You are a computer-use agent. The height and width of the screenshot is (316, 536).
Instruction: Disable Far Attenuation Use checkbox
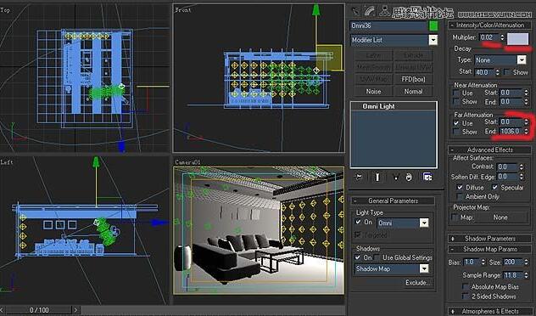456,123
